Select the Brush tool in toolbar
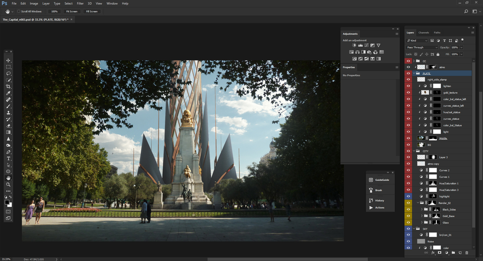The width and height of the screenshot is (483, 261). point(8,106)
